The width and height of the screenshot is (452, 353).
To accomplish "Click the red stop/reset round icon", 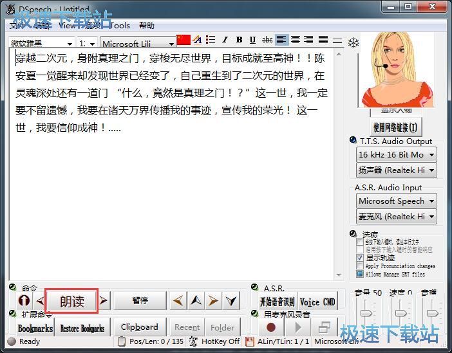I will (x=24, y=301).
